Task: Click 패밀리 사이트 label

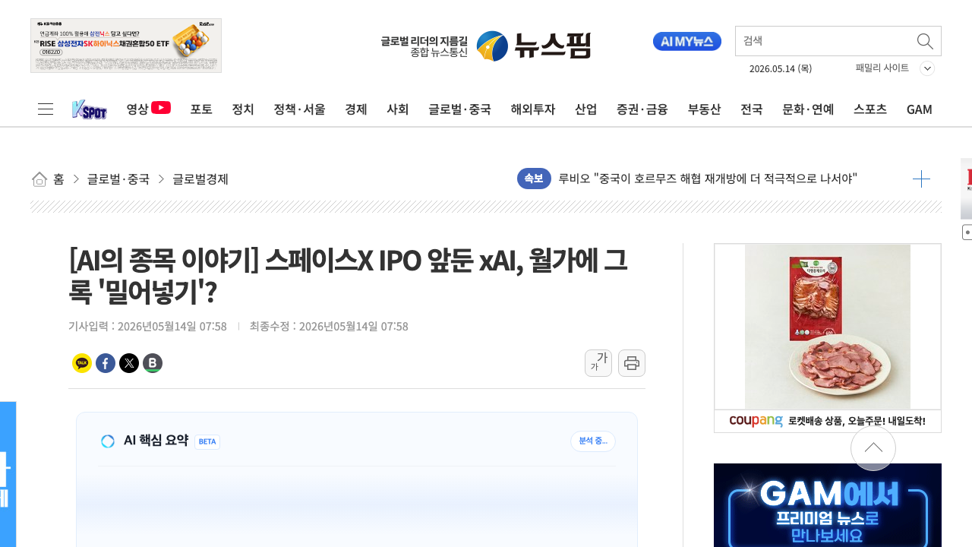Action: coord(882,68)
